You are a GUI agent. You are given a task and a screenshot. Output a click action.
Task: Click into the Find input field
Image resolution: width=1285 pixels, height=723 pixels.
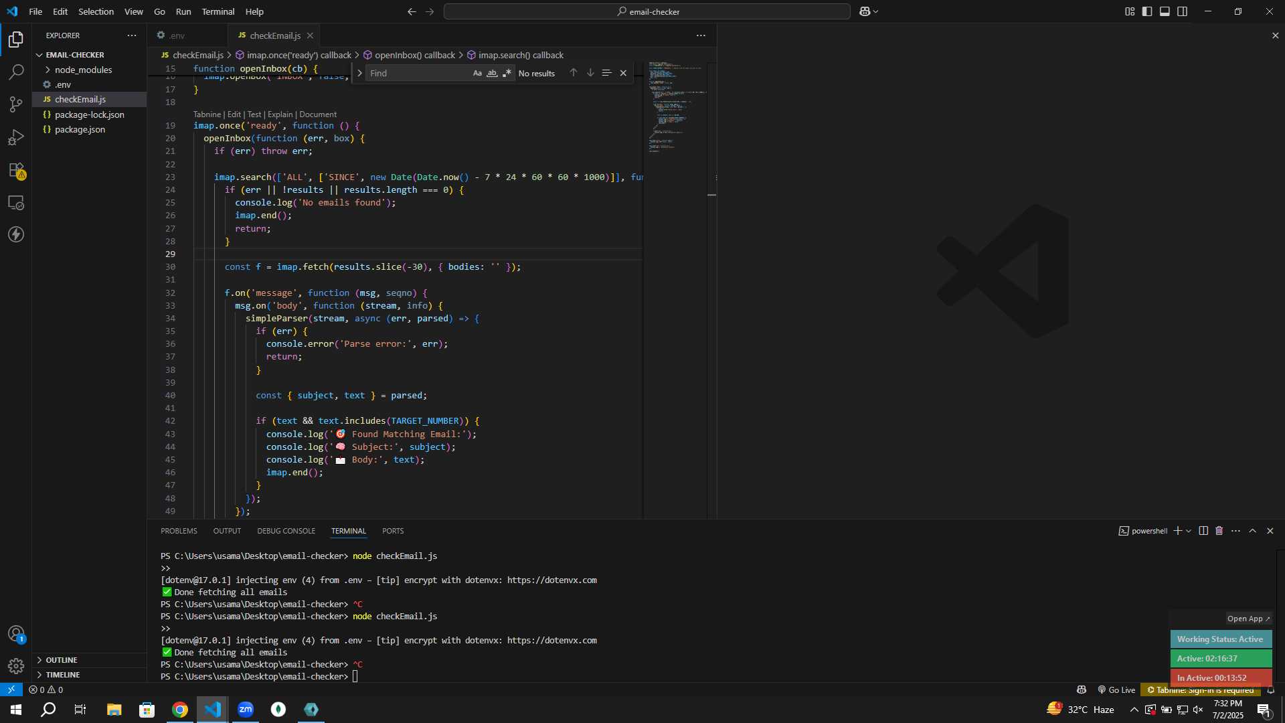pyautogui.click(x=418, y=73)
